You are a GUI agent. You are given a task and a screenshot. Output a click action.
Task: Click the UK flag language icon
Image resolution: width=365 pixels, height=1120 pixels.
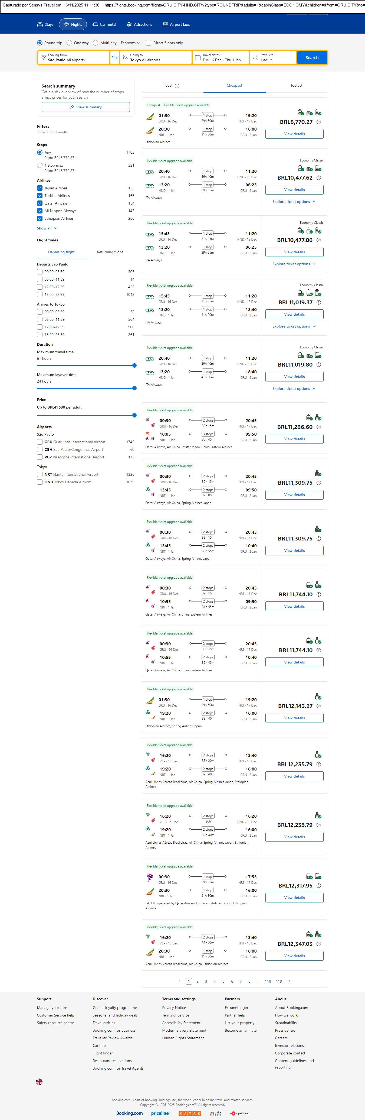[x=39, y=1081]
